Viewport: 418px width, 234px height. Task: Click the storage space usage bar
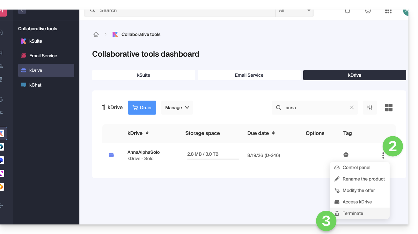[x=213, y=159]
